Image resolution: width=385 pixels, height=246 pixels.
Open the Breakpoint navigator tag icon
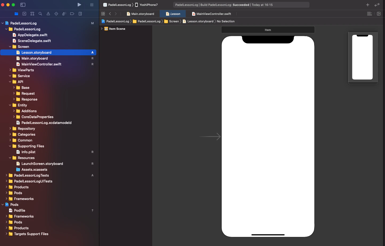(x=72, y=14)
